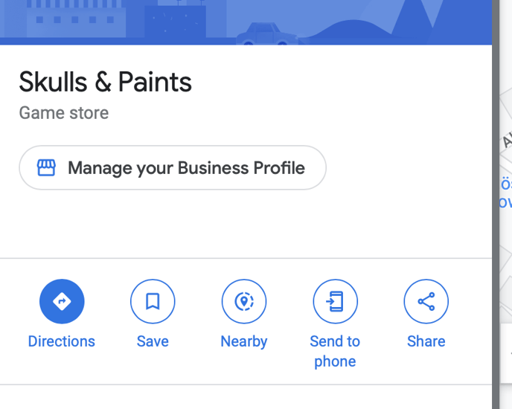Click the gray street label on the map

click(507, 140)
